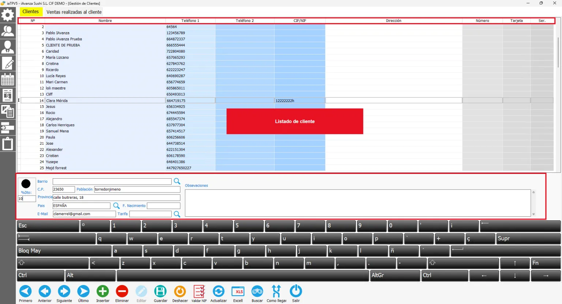Add a new client with Insertar
The height and width of the screenshot is (304, 562).
point(103,294)
